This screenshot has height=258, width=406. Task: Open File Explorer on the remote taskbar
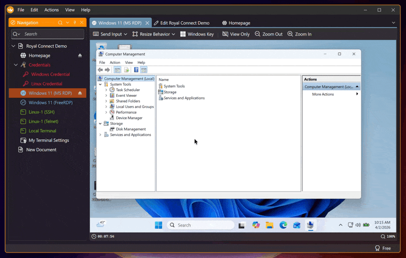tap(269, 225)
